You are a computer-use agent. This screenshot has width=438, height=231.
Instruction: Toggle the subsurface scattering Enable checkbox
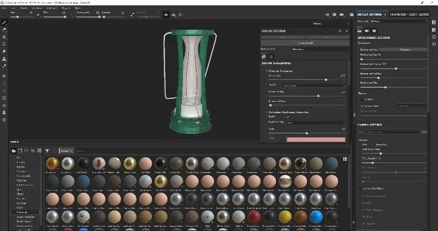288,117
